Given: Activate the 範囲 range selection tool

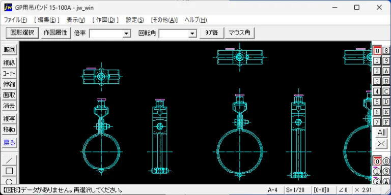Looking at the screenshot, I should pos(9,50).
